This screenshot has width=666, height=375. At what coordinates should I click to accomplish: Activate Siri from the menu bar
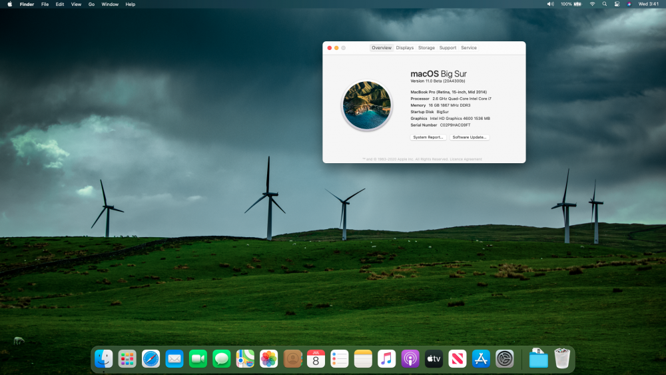point(629,4)
